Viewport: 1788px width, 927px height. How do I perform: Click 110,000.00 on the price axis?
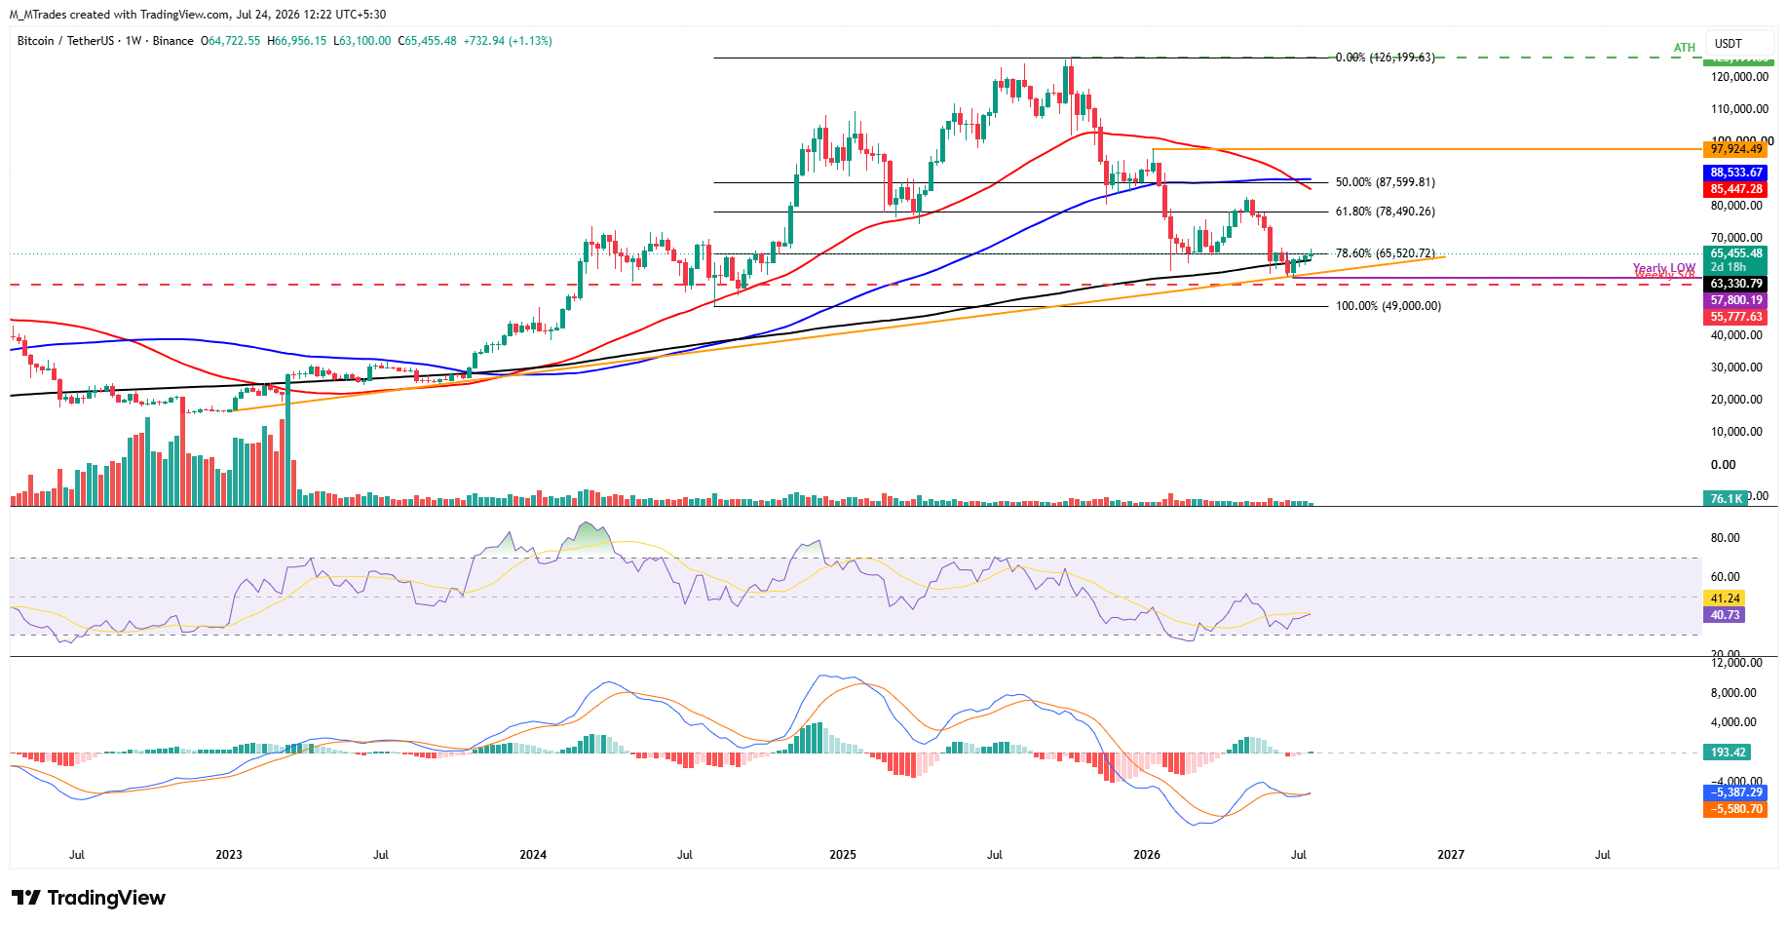[1739, 109]
